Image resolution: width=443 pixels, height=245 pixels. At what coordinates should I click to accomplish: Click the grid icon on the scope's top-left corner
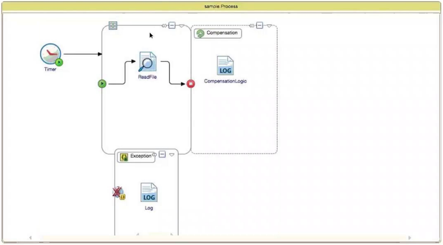(113, 26)
